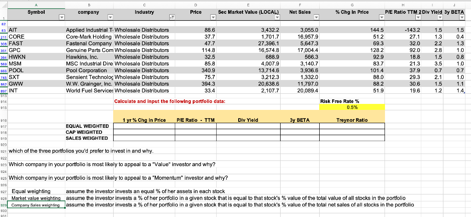
Task: Click the CAP WEIGHTED 3y BETA input cell
Action: (300, 132)
